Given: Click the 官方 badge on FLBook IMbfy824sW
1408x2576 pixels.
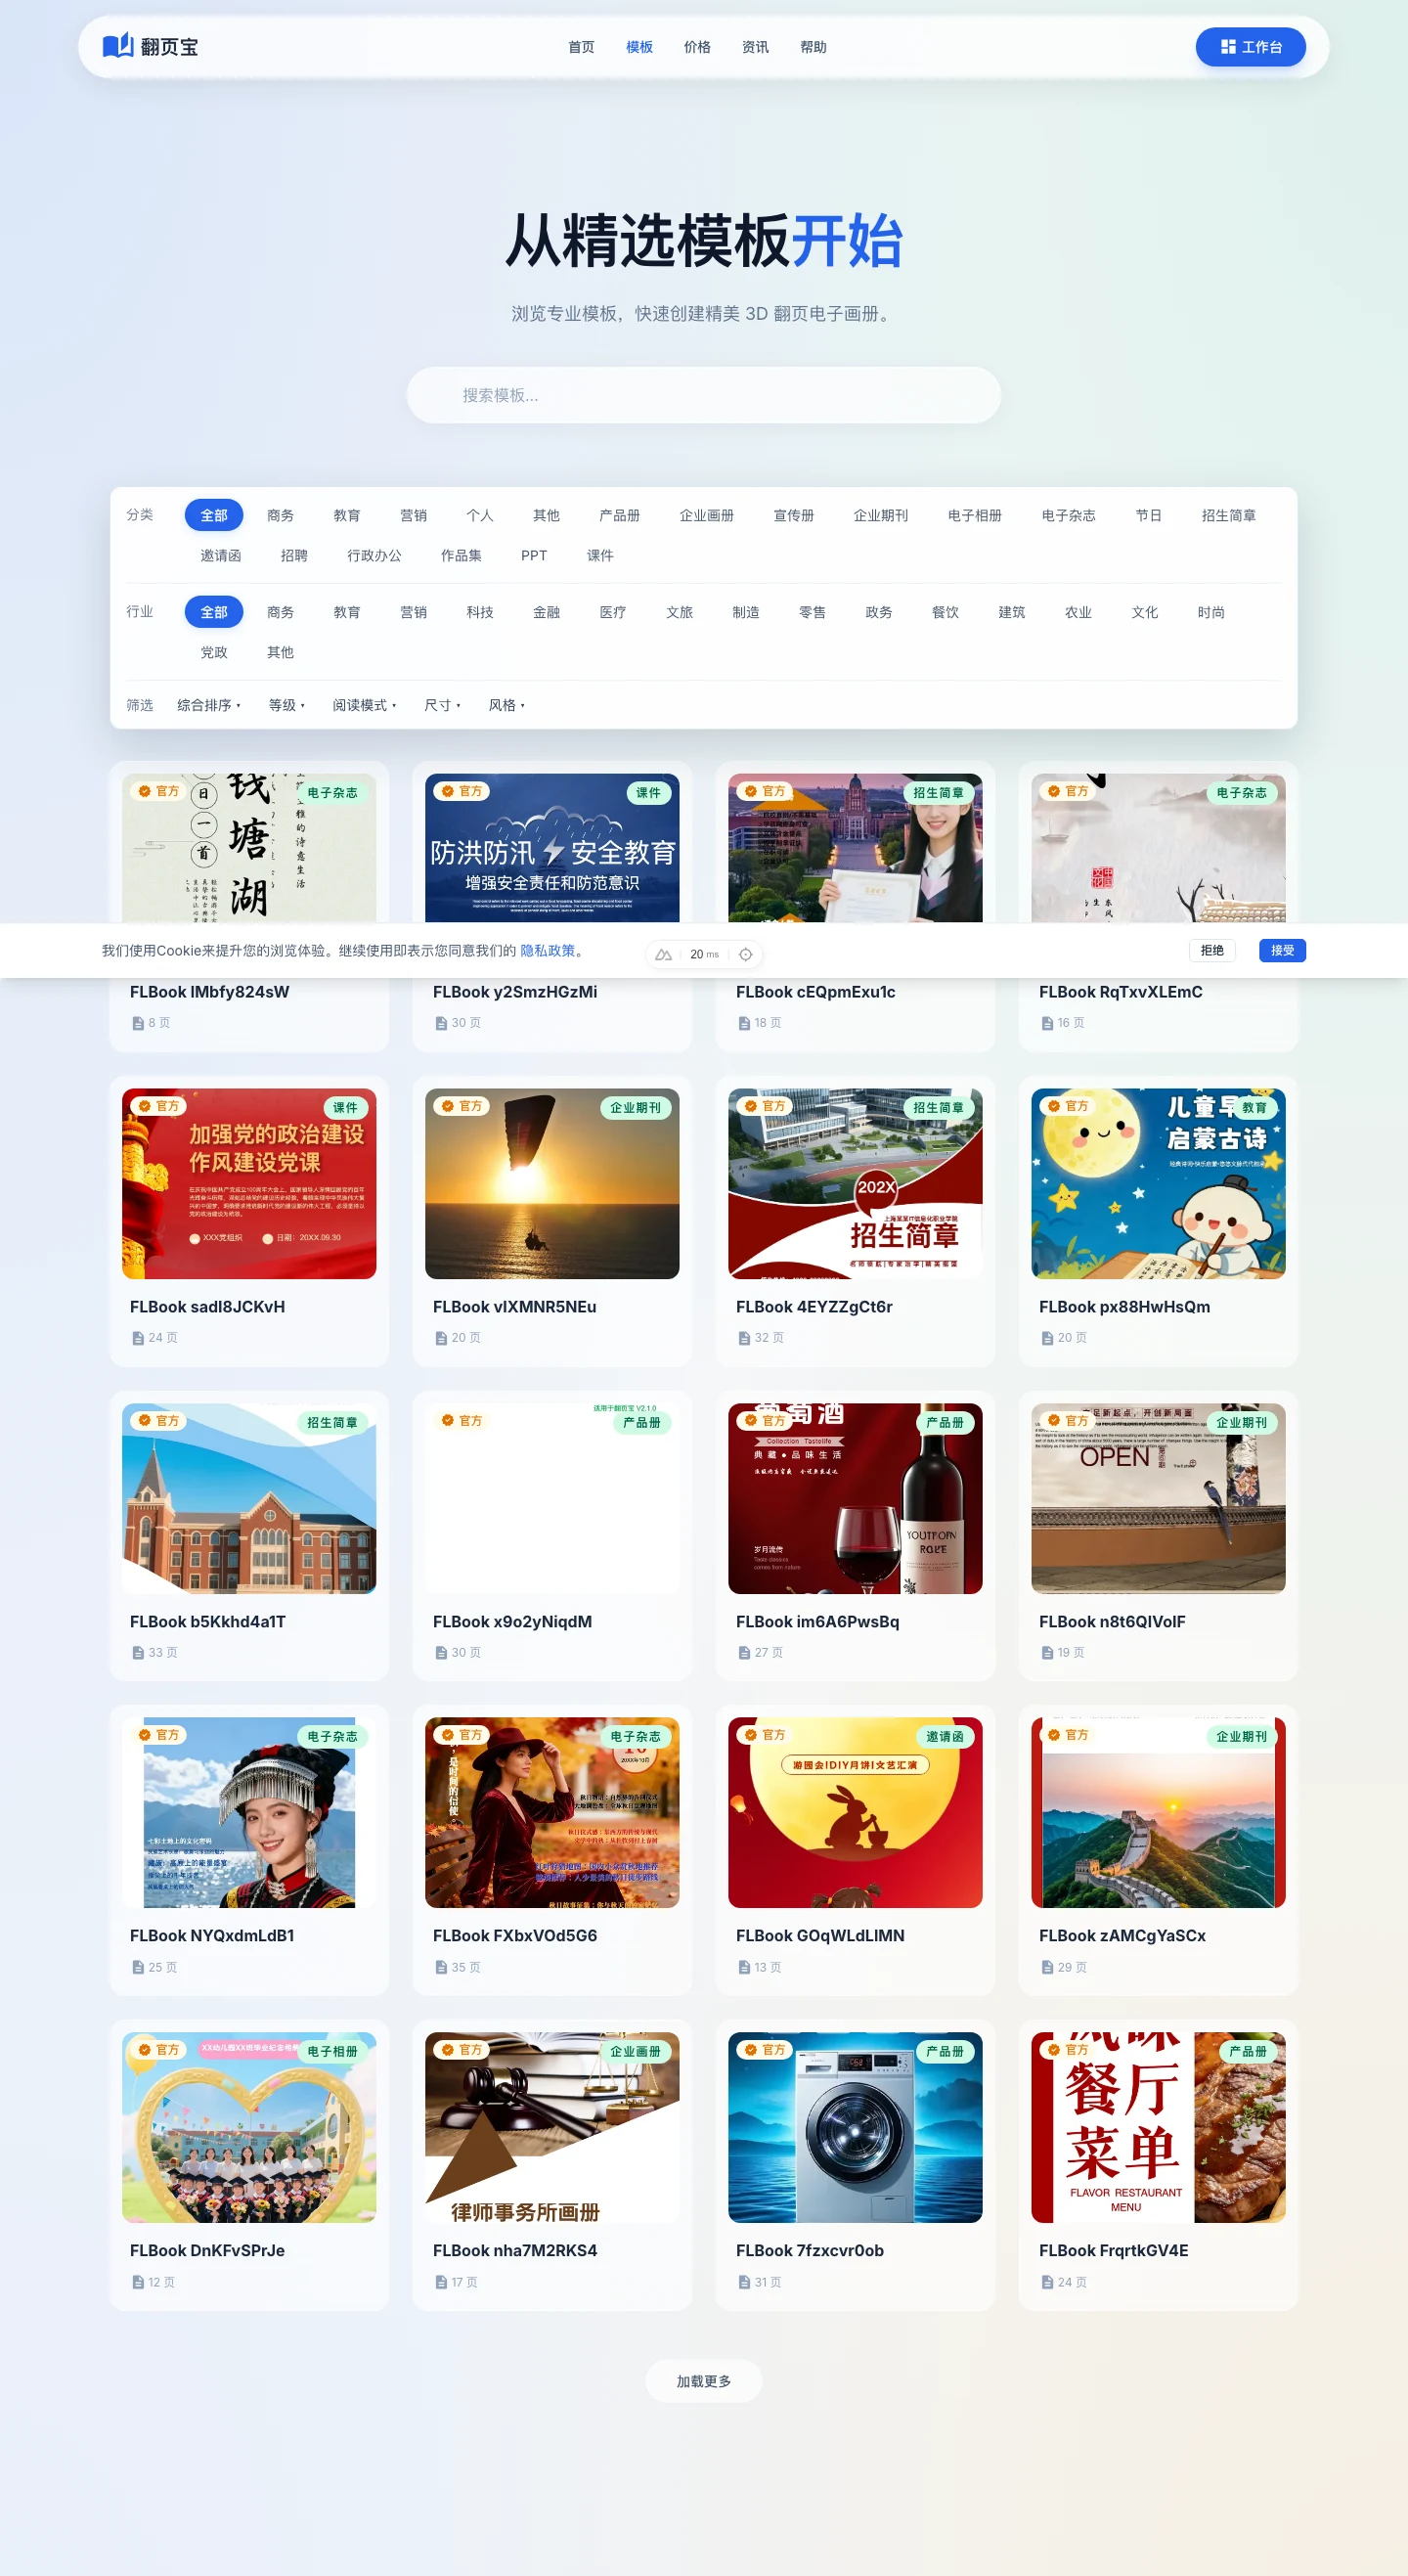Looking at the screenshot, I should coord(160,791).
